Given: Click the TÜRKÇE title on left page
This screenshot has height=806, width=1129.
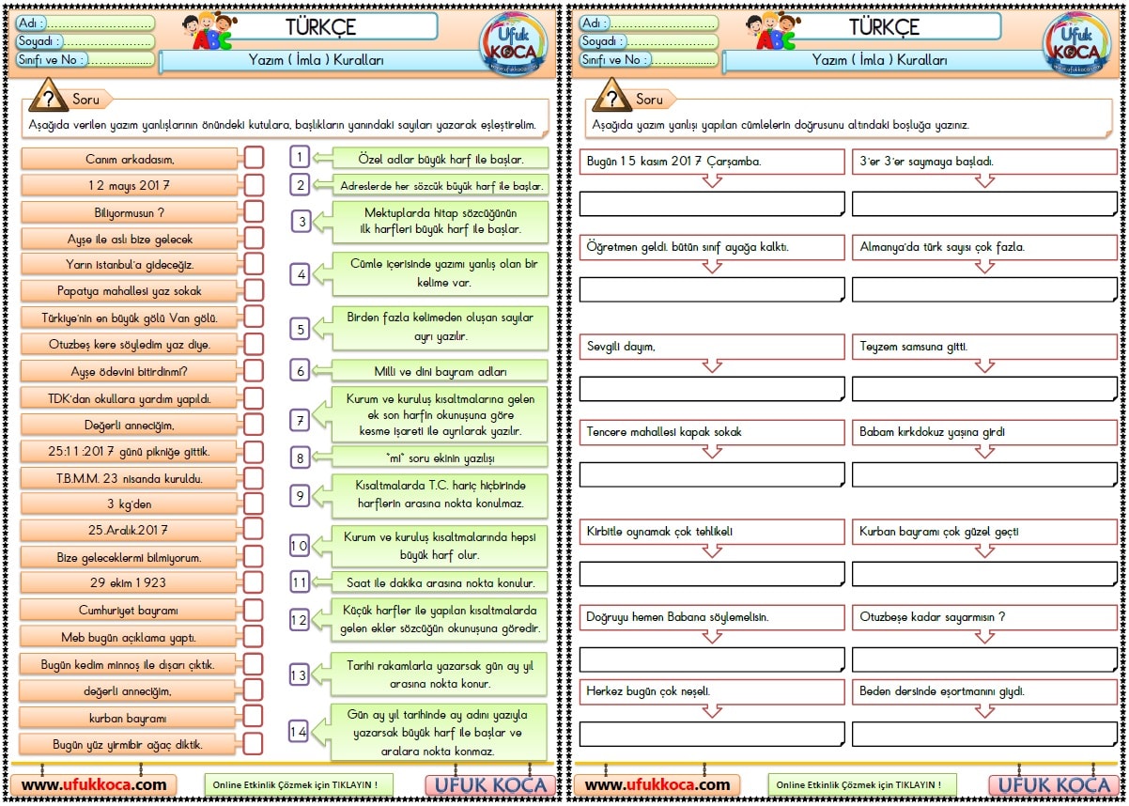Looking at the screenshot, I should pyautogui.click(x=320, y=26).
